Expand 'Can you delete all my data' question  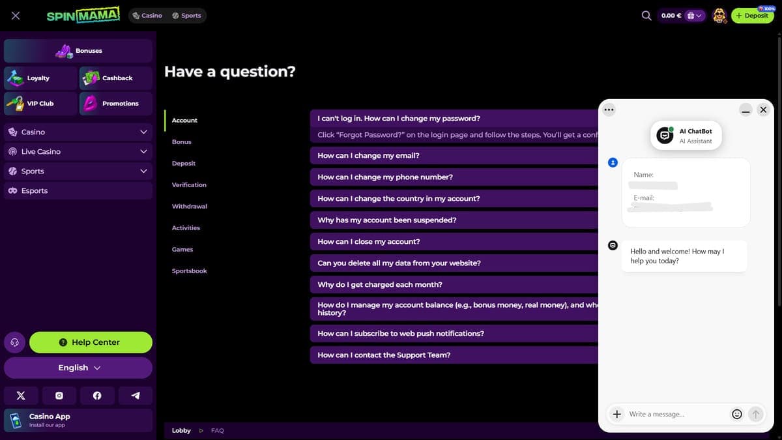pos(454,263)
